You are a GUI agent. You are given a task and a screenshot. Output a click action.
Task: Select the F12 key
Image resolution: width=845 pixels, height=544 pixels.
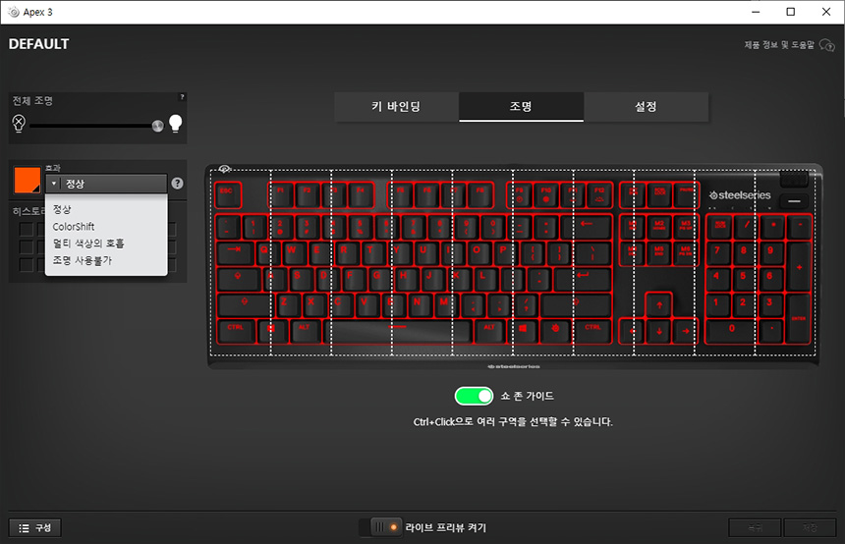[599, 194]
